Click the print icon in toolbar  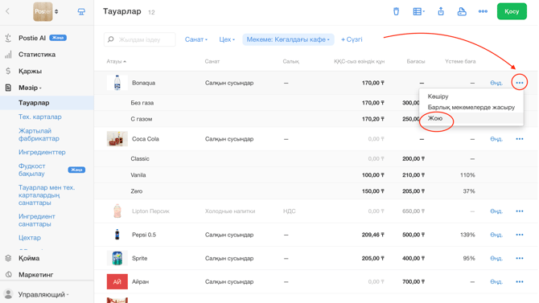462,11
